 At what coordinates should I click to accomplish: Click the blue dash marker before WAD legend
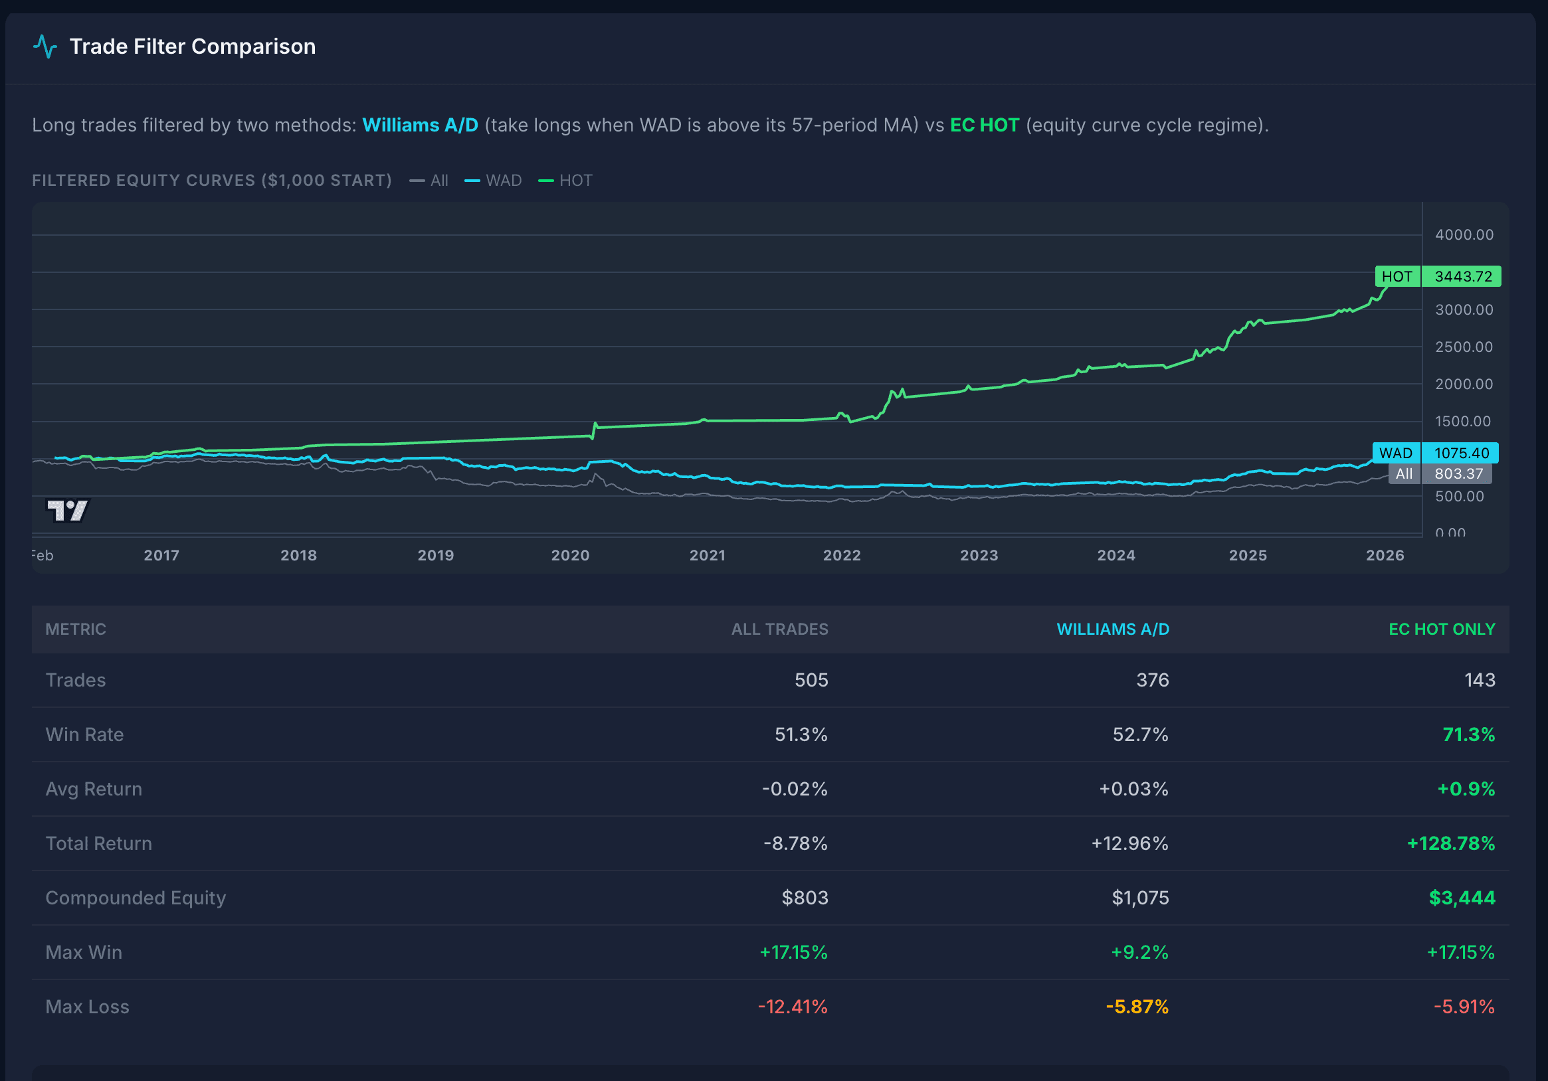click(472, 180)
